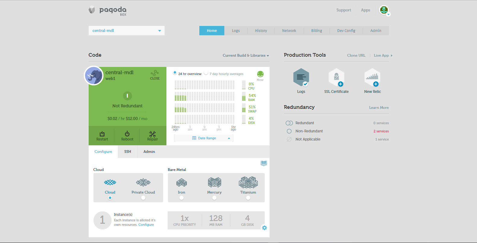Image resolution: width=477 pixels, height=243 pixels.
Task: Click the 51% SWAP usage reading
Action: coord(252,109)
